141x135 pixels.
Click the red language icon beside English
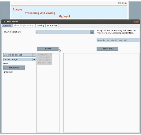coord(126,3)
